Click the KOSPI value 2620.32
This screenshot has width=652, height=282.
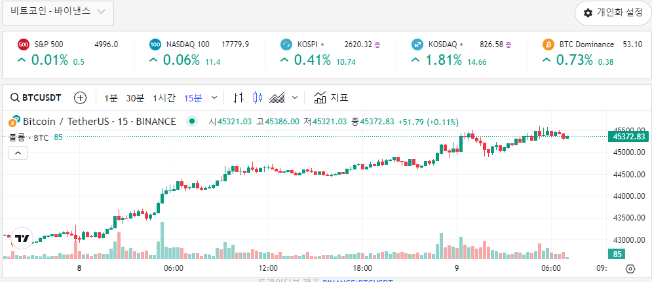click(x=358, y=44)
